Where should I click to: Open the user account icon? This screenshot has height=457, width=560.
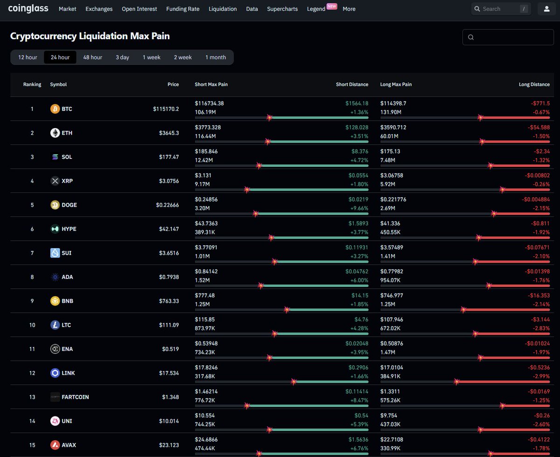point(546,8)
